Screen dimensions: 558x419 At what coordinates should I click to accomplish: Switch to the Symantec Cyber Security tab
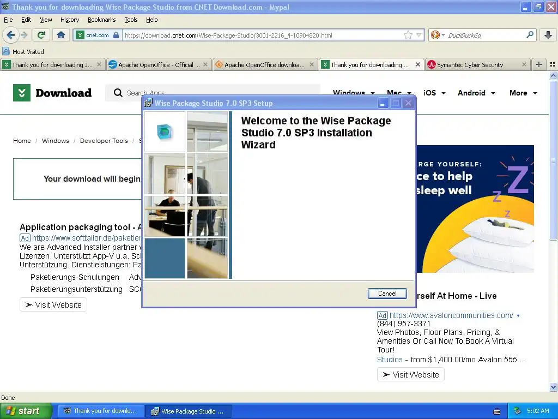click(x=477, y=64)
